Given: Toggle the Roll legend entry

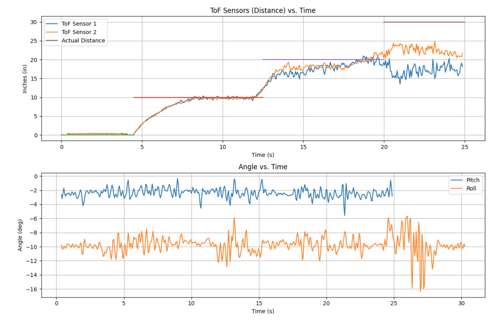Looking at the screenshot, I should click(x=472, y=188).
